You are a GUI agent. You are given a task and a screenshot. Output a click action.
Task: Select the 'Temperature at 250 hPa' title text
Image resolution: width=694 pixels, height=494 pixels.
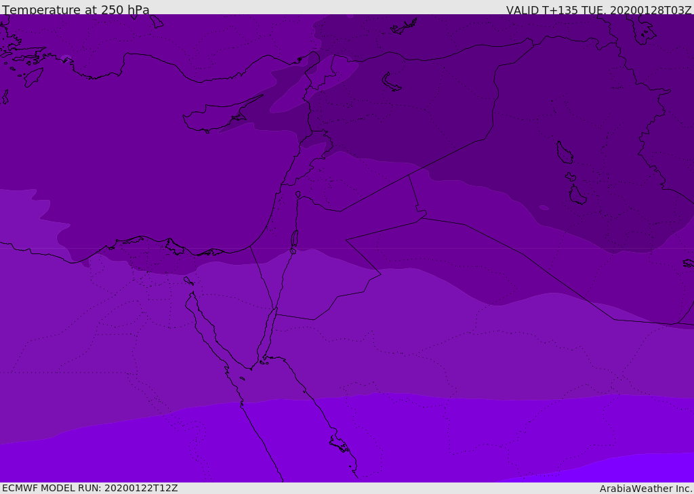(76, 9)
